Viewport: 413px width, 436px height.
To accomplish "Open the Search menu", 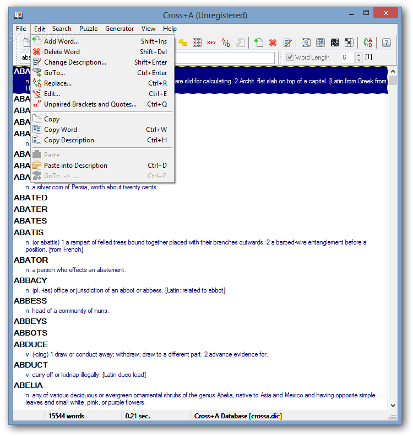I will (62, 29).
